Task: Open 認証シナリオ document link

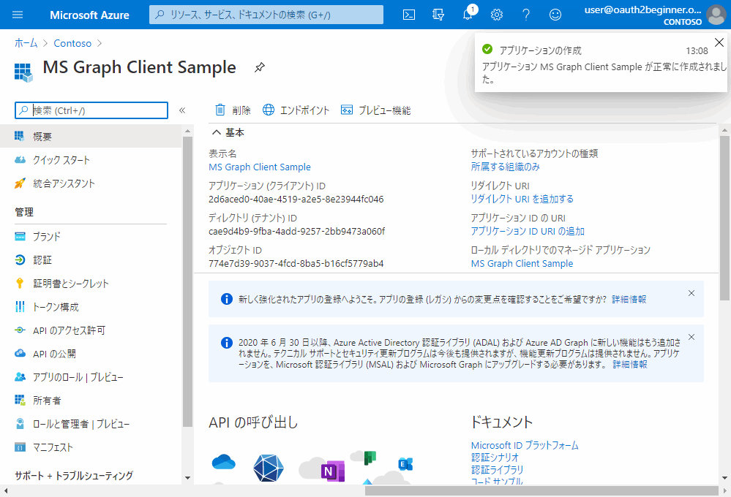Action: pos(495,458)
